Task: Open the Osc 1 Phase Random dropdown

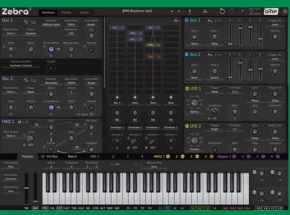Action: pos(30,33)
